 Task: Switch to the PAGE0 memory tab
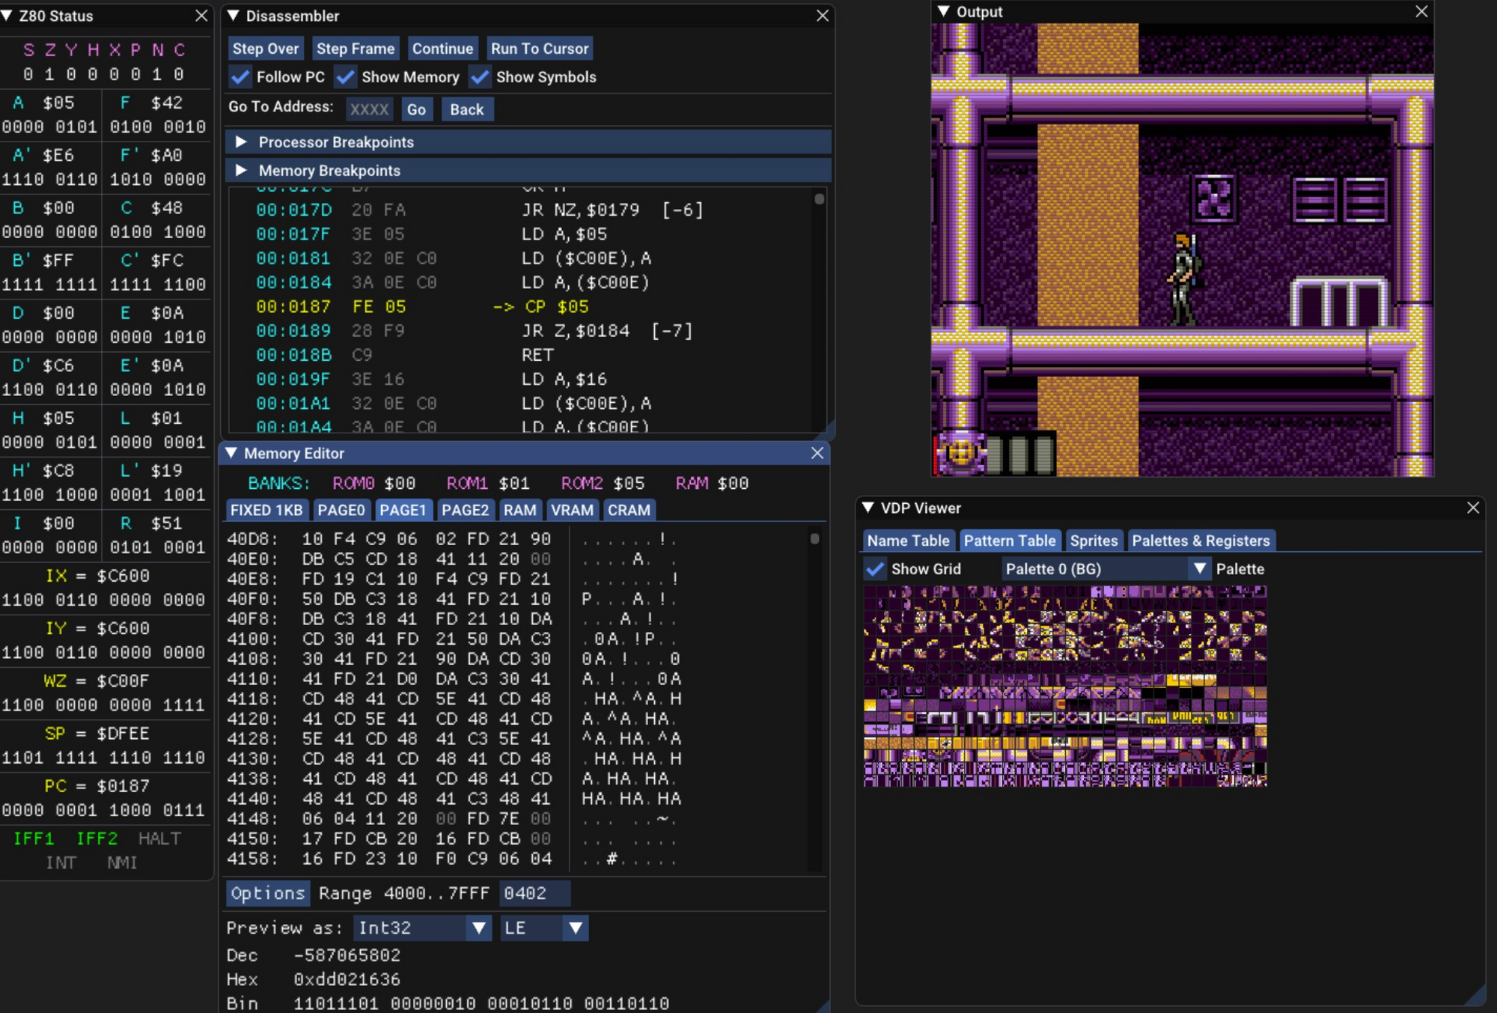[341, 510]
